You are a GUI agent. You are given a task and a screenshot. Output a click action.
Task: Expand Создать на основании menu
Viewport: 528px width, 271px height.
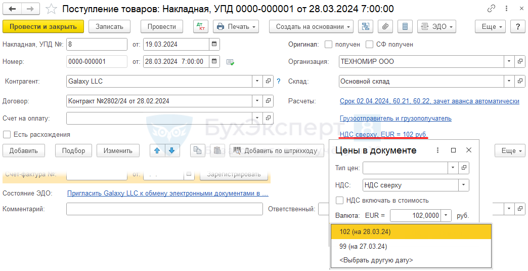click(x=311, y=26)
